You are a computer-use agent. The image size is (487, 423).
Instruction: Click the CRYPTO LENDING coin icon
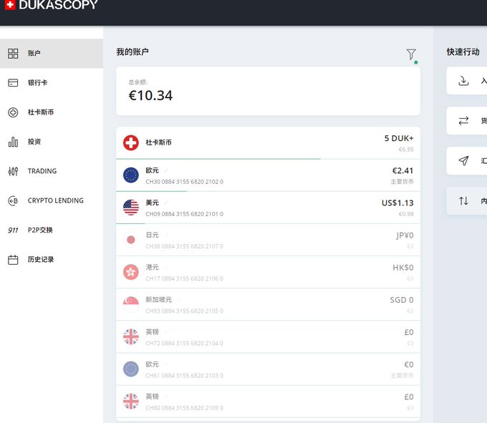[x=13, y=201]
